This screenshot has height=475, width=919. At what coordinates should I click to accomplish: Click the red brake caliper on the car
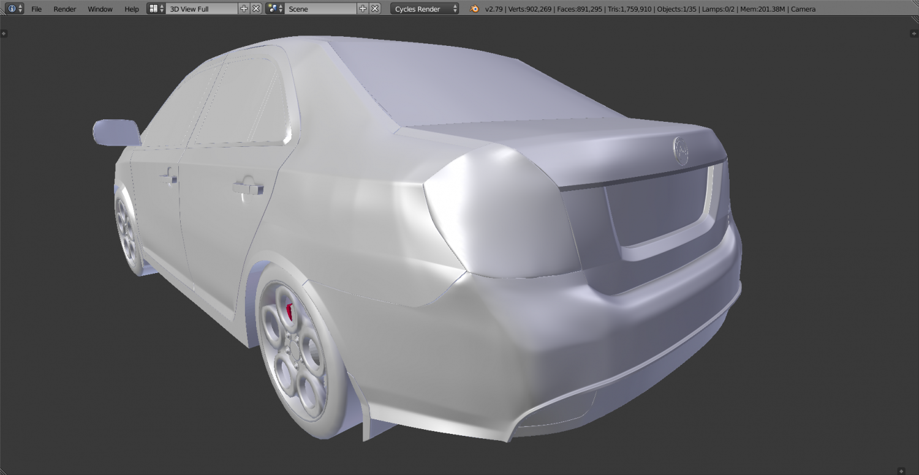[290, 311]
